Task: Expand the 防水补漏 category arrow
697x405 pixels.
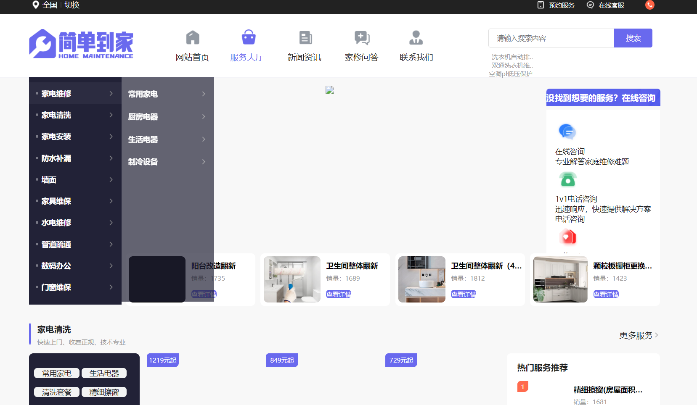Action: 111,158
